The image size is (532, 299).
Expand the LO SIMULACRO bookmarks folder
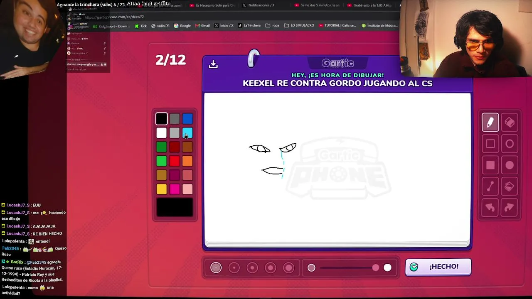(x=299, y=26)
